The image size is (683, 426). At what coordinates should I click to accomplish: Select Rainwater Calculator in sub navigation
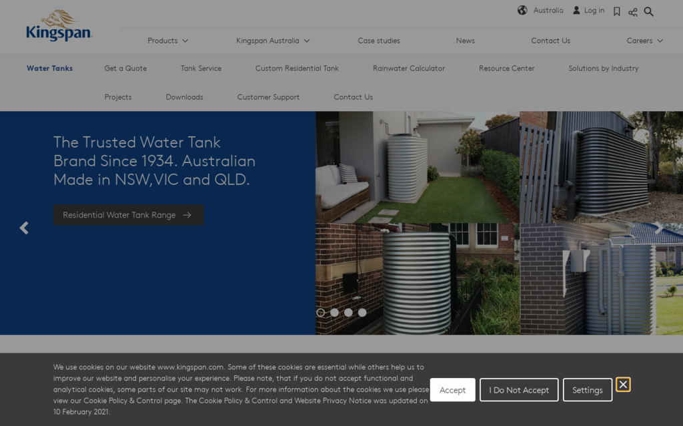(408, 69)
